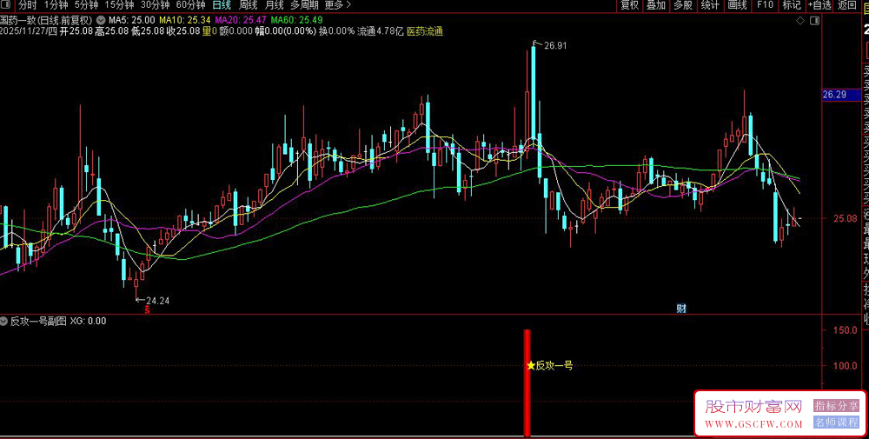Open the 画线 drawing tools

(x=738, y=5)
